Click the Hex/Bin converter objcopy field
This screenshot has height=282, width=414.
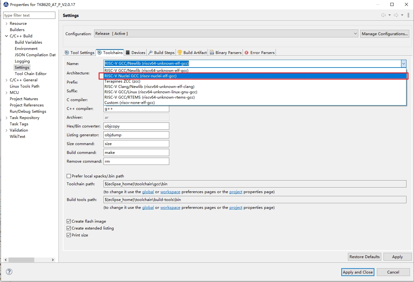point(136,126)
